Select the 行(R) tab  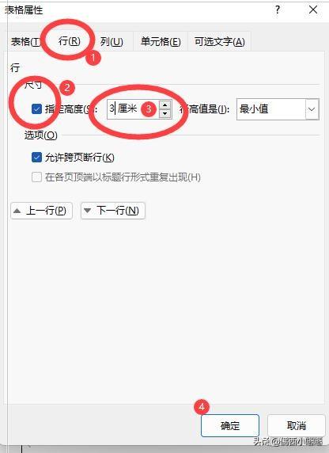click(70, 40)
